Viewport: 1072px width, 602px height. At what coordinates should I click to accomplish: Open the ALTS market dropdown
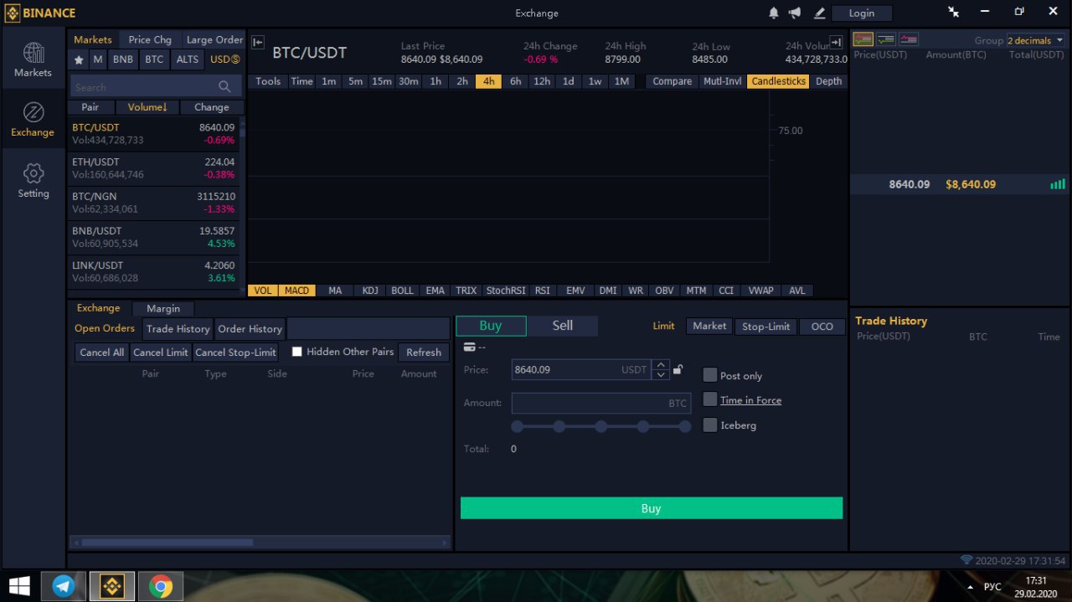pos(188,59)
